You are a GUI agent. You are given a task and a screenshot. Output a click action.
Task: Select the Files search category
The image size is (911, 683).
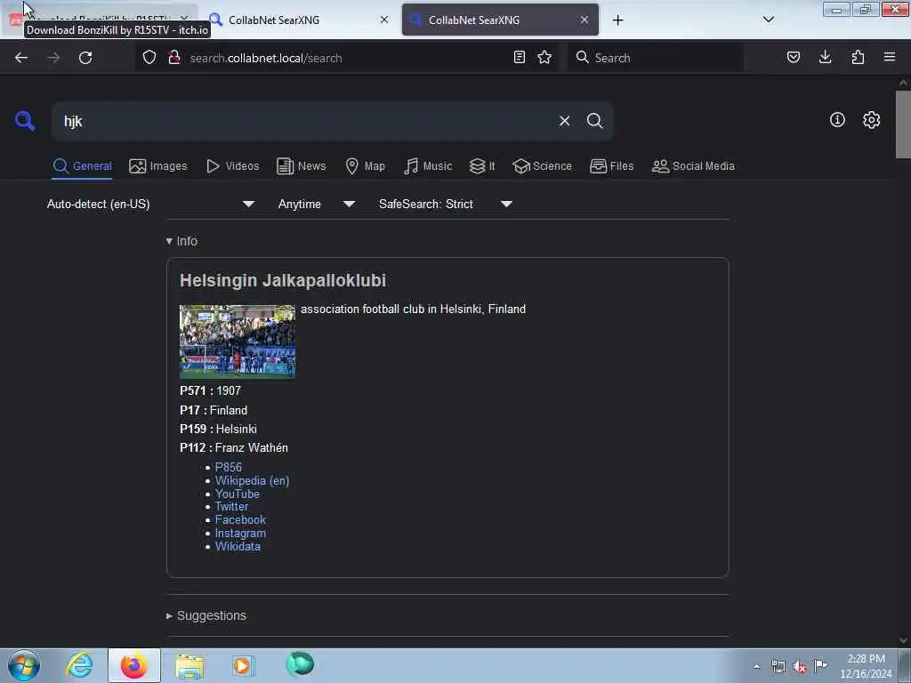coord(611,166)
